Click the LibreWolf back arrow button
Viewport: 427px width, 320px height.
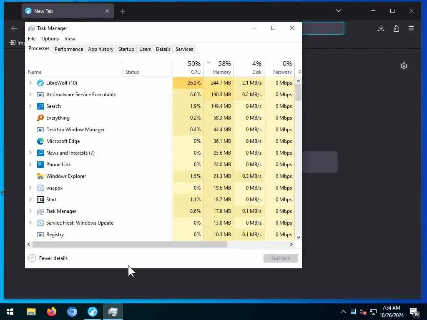pyautogui.click(x=14, y=28)
